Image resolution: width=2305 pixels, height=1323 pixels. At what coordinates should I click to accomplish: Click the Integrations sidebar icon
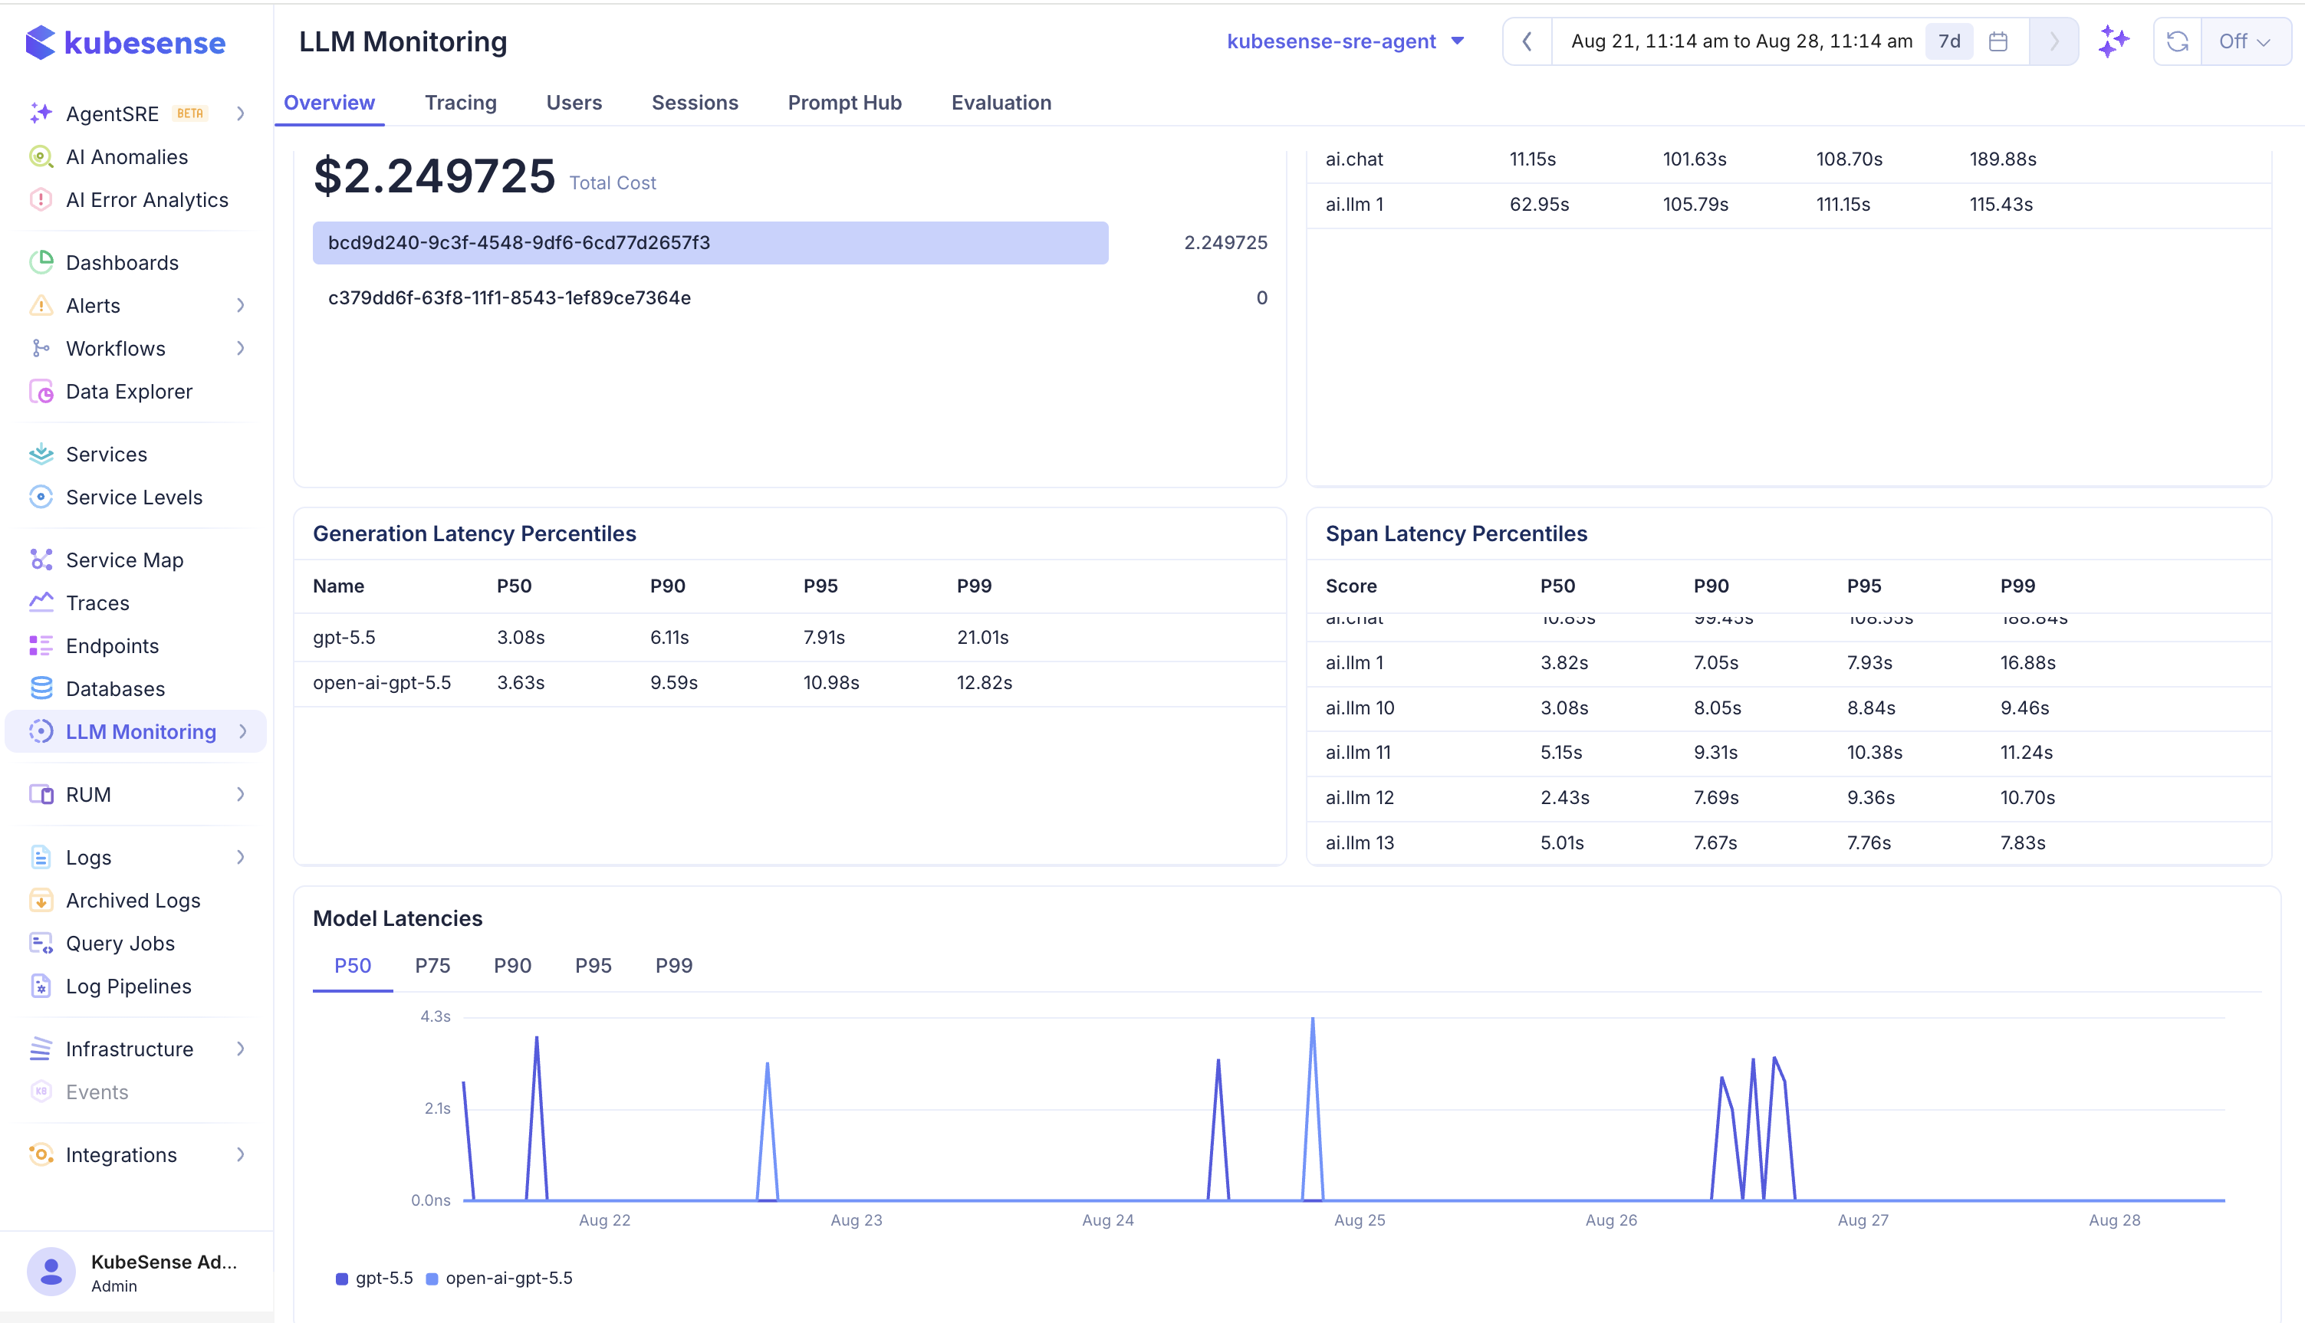tap(41, 1154)
